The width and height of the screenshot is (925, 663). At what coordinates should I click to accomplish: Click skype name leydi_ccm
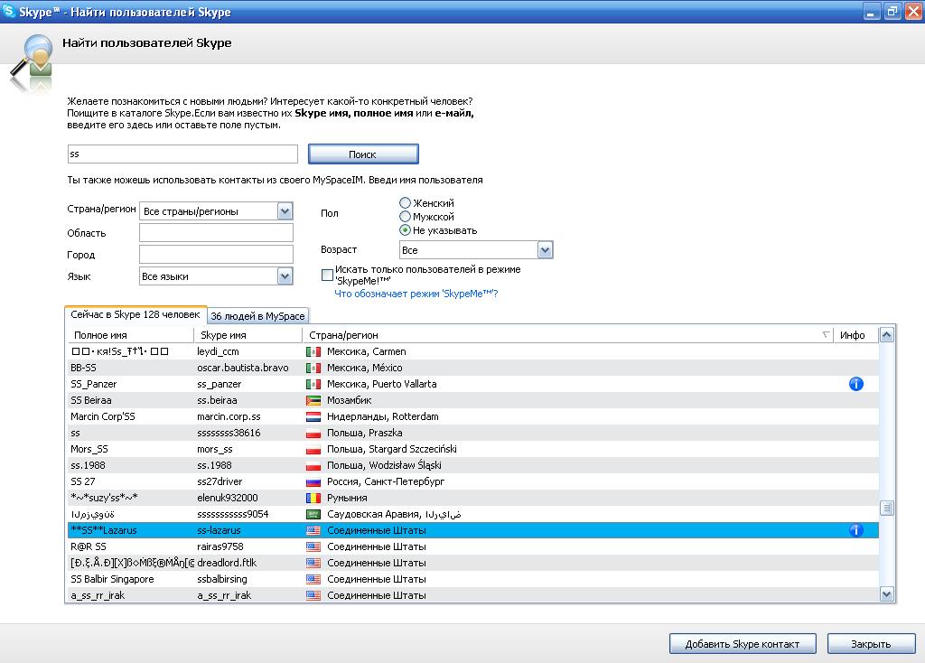[219, 351]
